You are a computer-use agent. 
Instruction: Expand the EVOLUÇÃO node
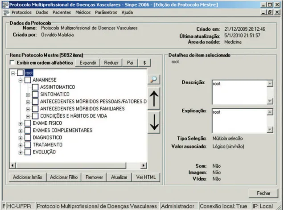(21, 152)
